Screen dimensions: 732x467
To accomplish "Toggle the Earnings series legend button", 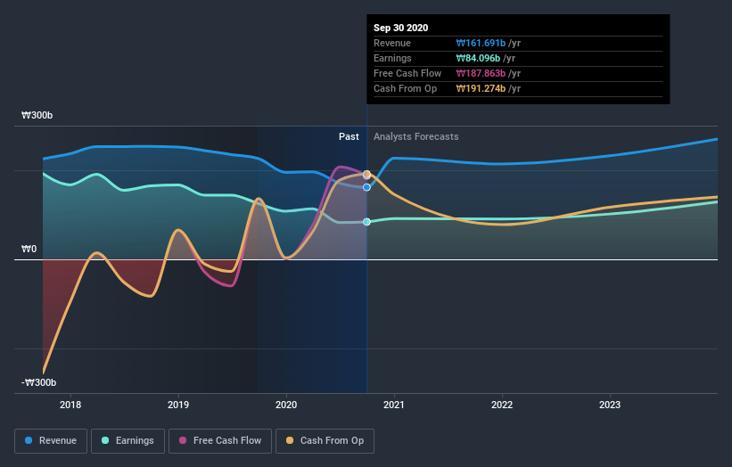I will 127,441.
